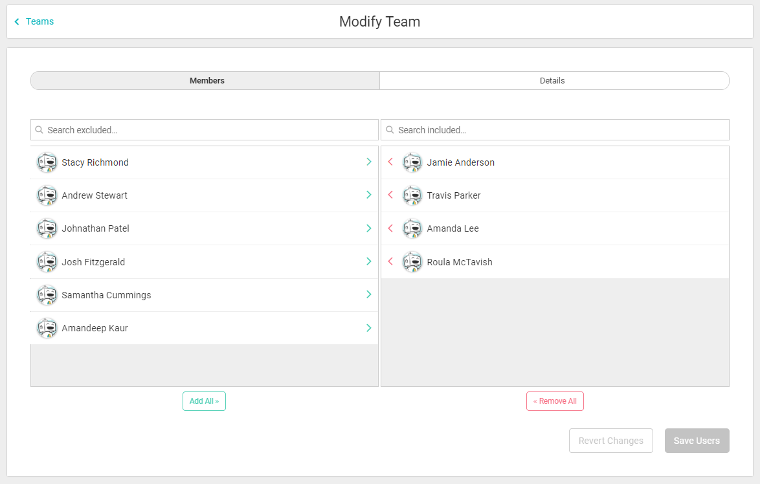Image resolution: width=760 pixels, height=484 pixels.
Task: Add Andrew Stewart using his arrow icon
Action: [x=369, y=195]
